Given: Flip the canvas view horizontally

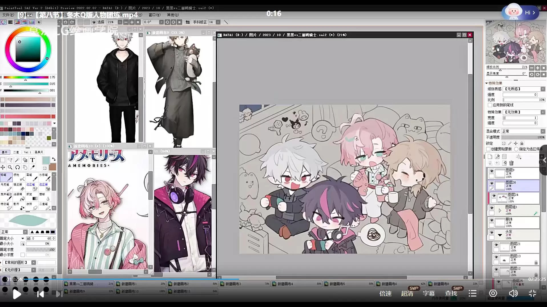Looking at the screenshot, I should (x=187, y=22).
